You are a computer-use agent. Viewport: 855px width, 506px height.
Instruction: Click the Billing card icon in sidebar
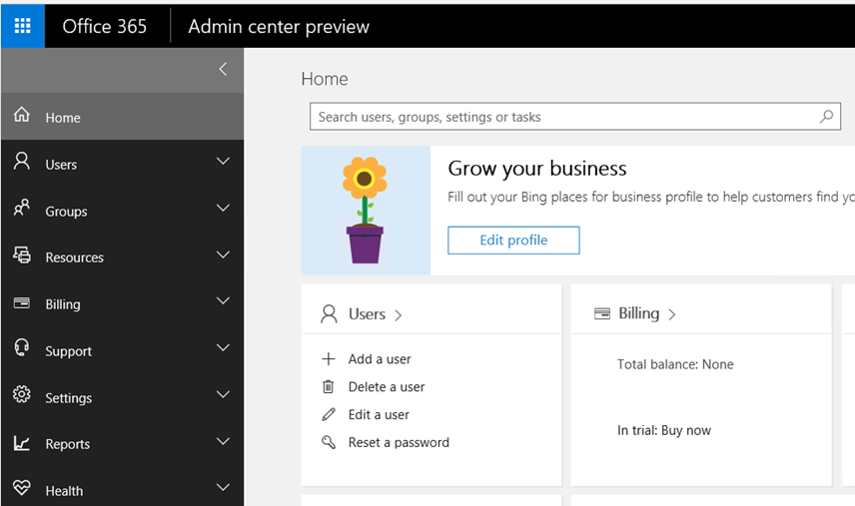point(22,302)
